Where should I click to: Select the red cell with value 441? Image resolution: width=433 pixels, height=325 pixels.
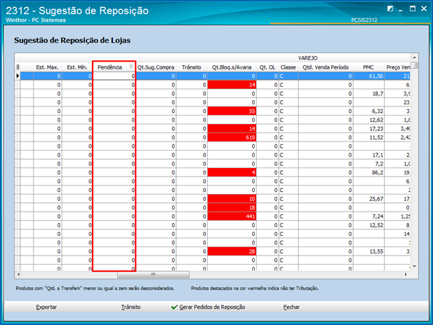tap(232, 216)
